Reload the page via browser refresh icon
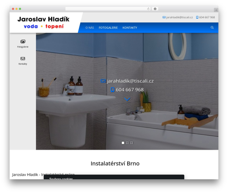228x193 pixels. pos(148,9)
